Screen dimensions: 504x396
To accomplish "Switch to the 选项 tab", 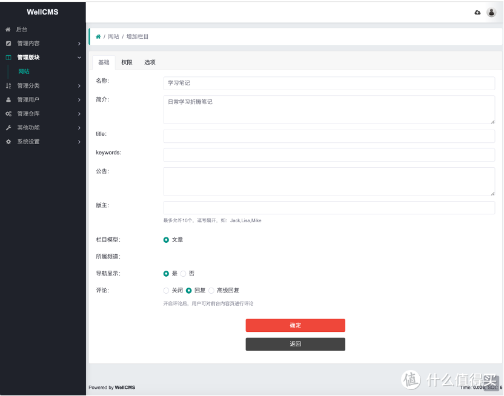I will [150, 62].
